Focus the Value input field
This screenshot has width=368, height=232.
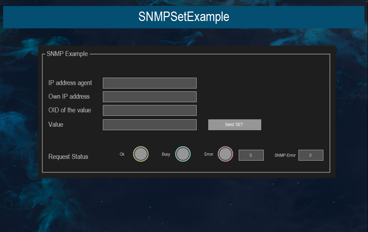tap(150, 125)
